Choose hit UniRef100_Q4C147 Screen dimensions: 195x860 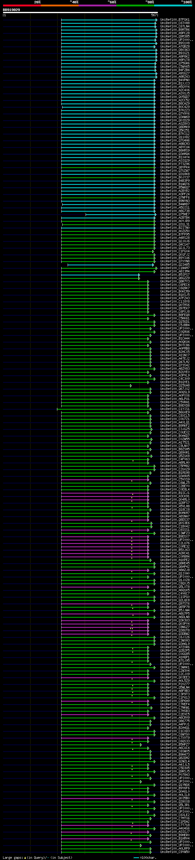tap(175, 244)
